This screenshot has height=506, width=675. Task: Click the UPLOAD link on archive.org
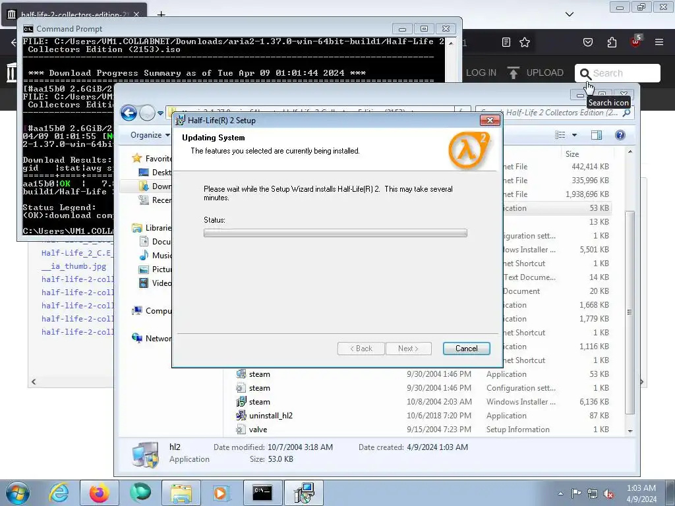[535, 72]
